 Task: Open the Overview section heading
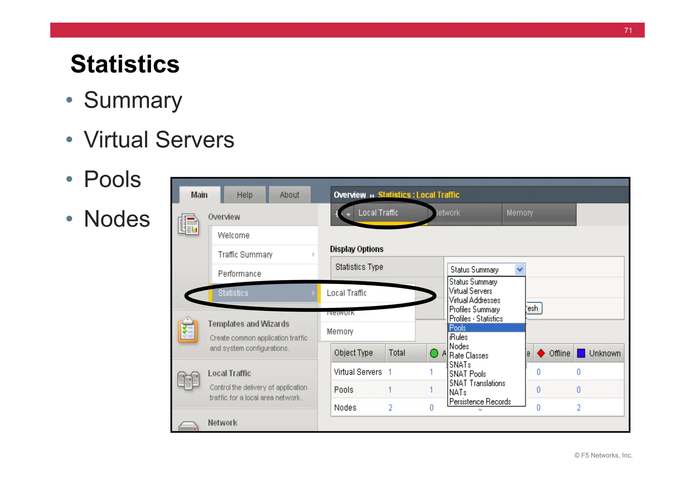tap(224, 217)
